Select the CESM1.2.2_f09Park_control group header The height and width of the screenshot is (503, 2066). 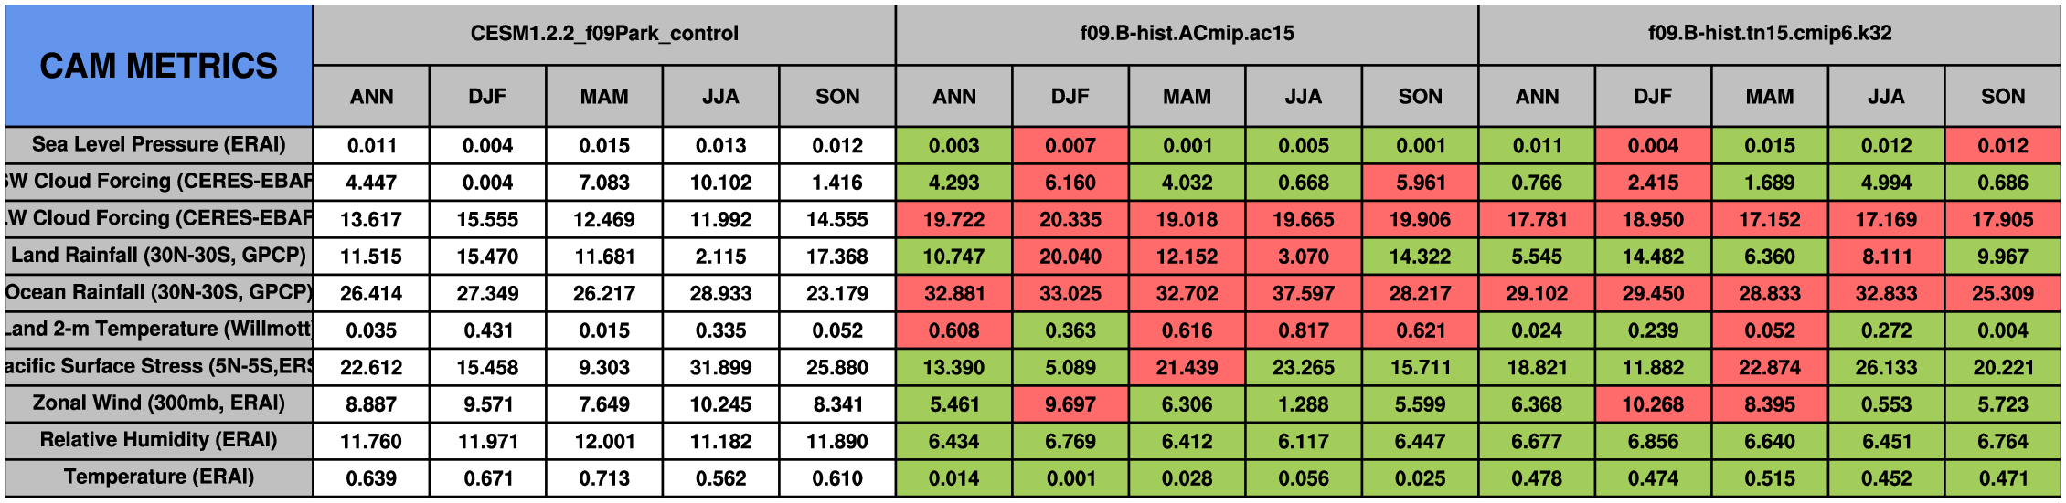(x=604, y=34)
